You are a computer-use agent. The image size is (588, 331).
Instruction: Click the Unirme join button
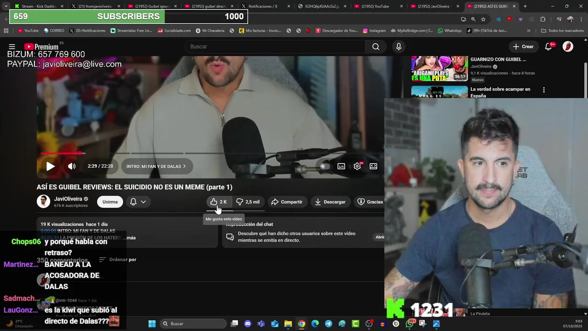pyautogui.click(x=110, y=202)
